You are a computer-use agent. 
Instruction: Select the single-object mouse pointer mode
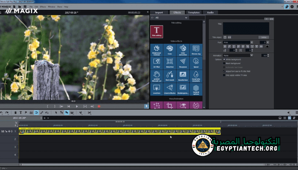(56, 113)
